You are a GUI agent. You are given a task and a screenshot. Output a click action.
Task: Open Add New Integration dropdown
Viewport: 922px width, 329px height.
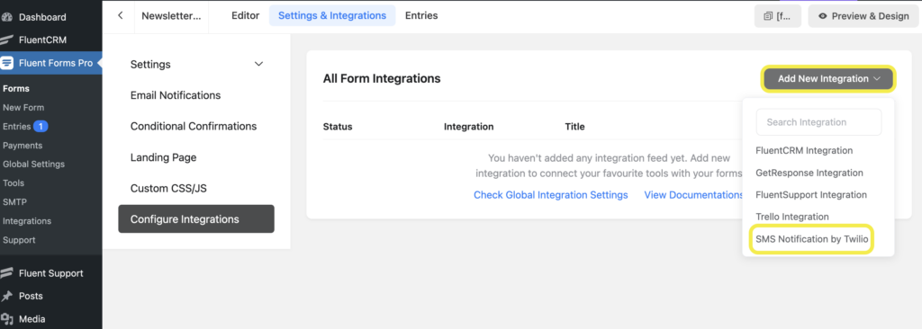point(828,79)
